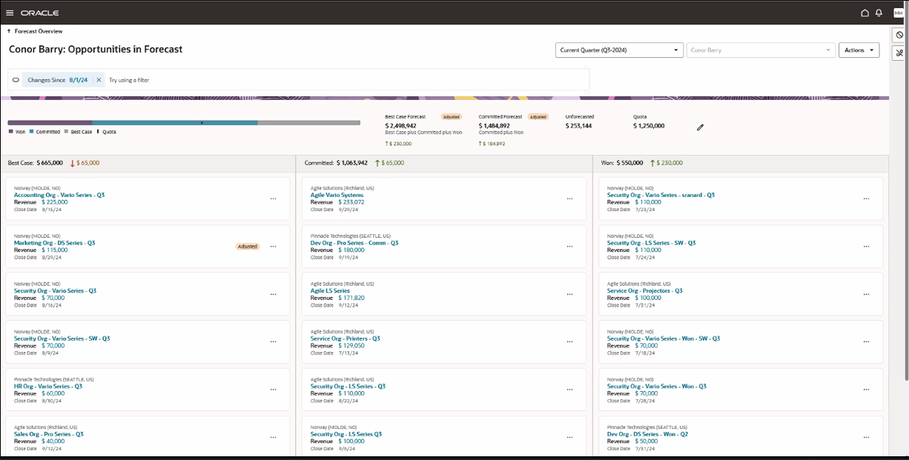Open Dev Org - Pro Series - Comm - Q3 link
Viewport: 909px width, 460px height.
coord(354,243)
